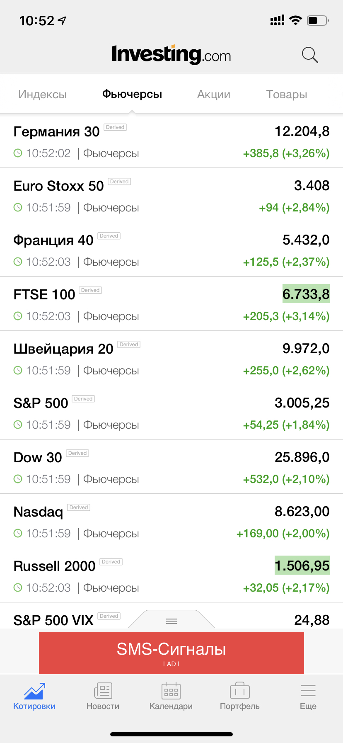The image size is (343, 743).
Task: Select the Фьючерсы tab
Action: click(x=132, y=95)
